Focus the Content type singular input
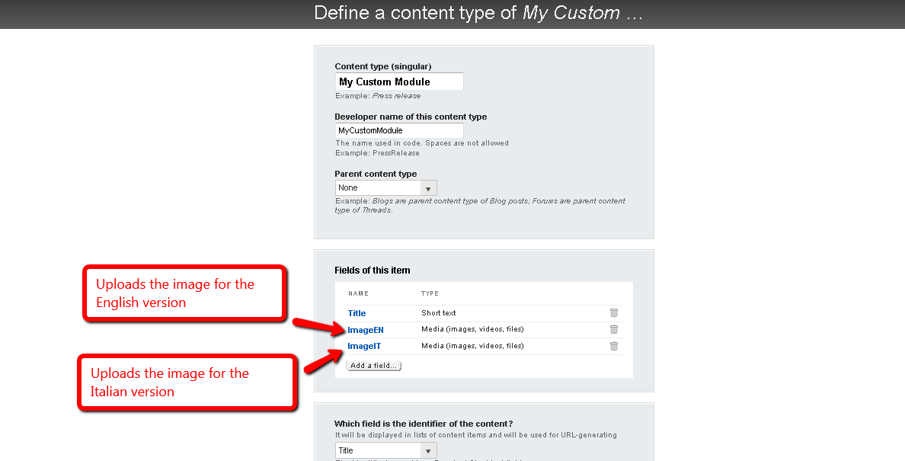This screenshot has width=905, height=461. [399, 82]
